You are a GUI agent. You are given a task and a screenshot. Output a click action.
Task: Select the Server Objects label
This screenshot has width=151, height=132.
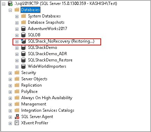[x=34, y=79]
